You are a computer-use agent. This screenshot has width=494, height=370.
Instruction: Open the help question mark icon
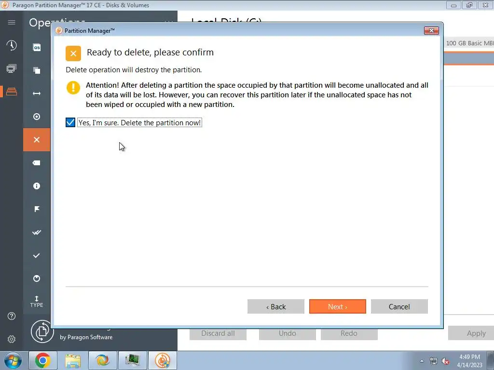click(x=12, y=316)
